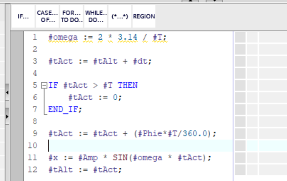Click line number 9 in gutter
Image resolution: width=287 pixels, height=181 pixels.
[x=35, y=134]
